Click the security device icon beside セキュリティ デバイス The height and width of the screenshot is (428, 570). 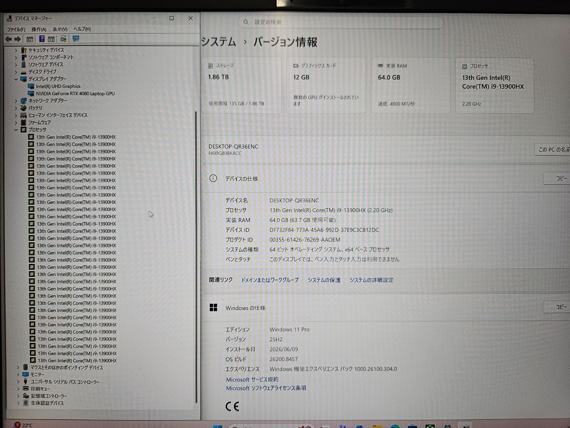[x=24, y=50]
